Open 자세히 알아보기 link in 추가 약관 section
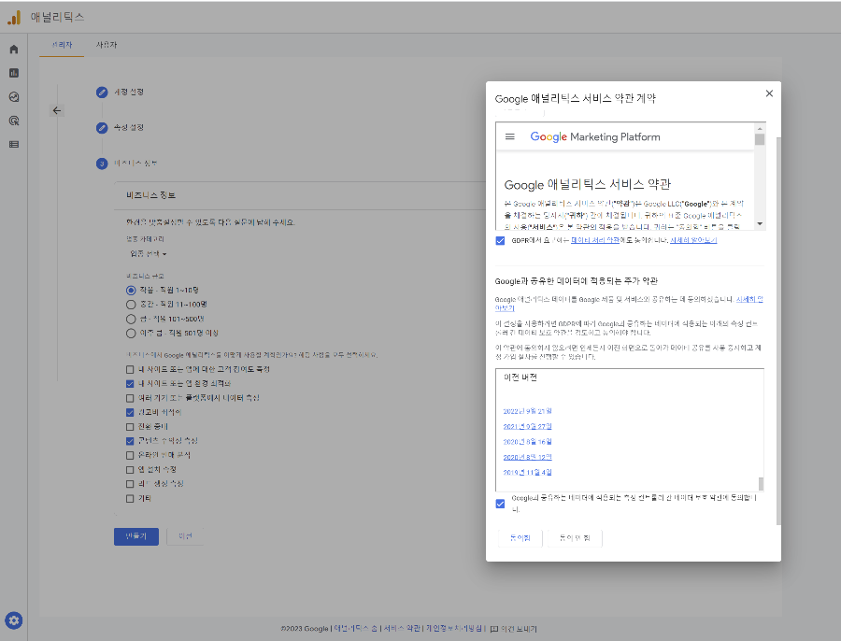 click(749, 299)
